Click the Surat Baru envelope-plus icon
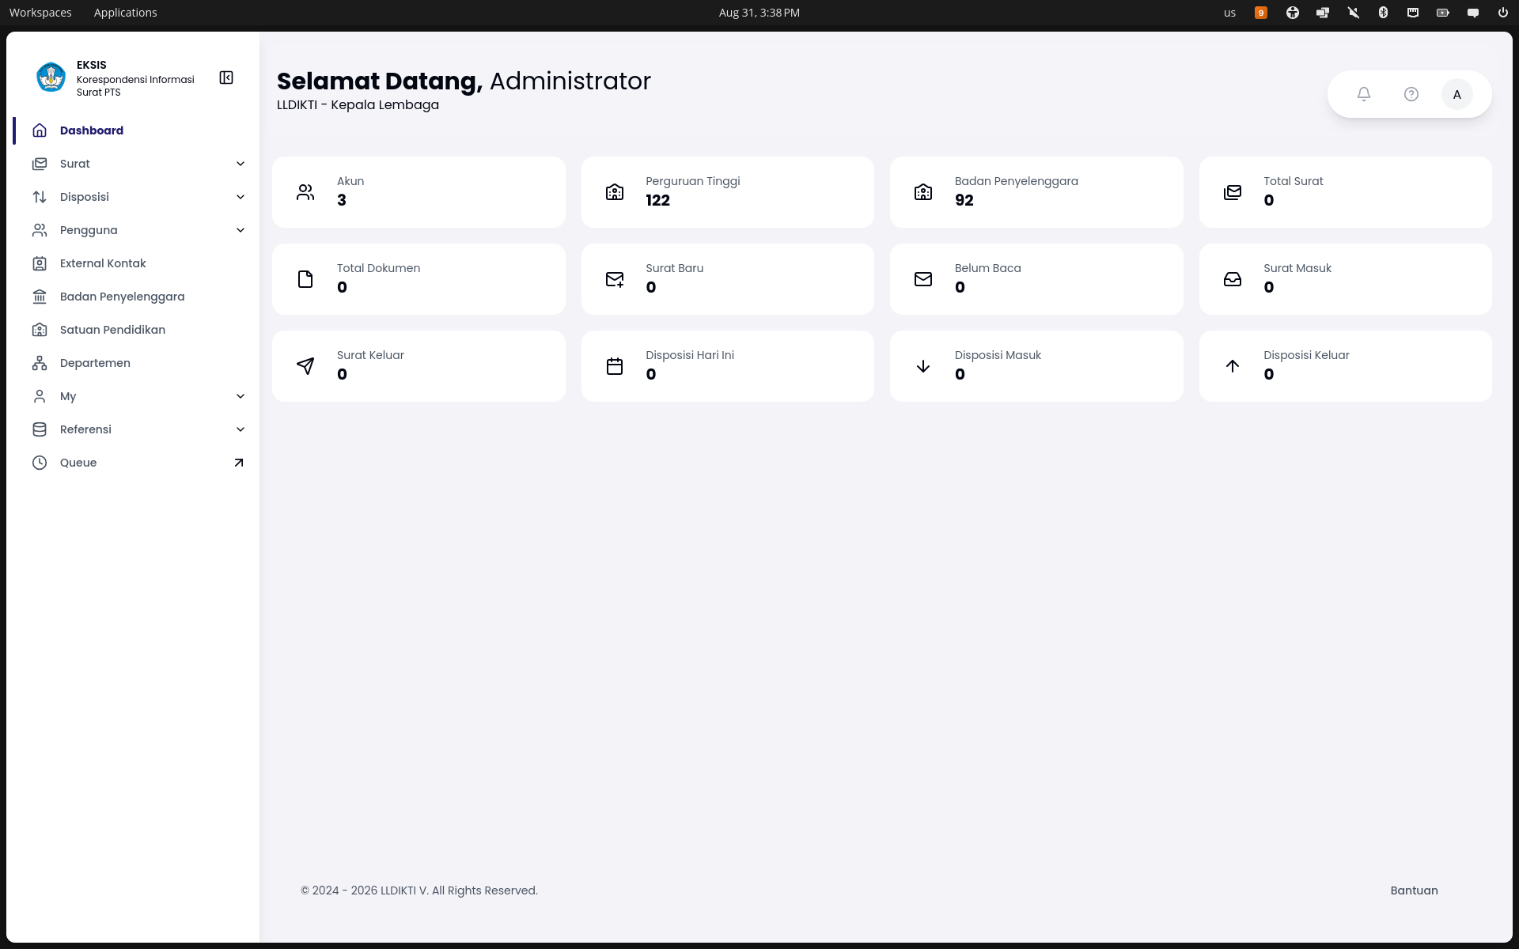1519x949 pixels. click(615, 279)
